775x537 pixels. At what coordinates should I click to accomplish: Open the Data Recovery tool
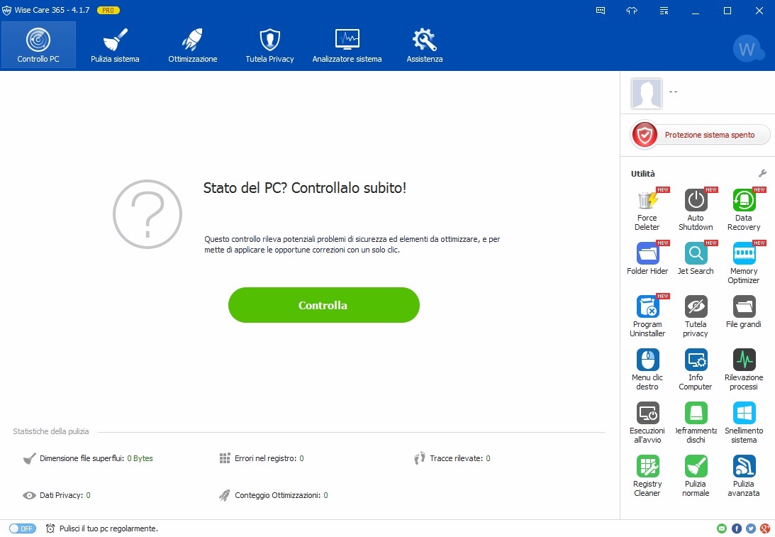(743, 210)
